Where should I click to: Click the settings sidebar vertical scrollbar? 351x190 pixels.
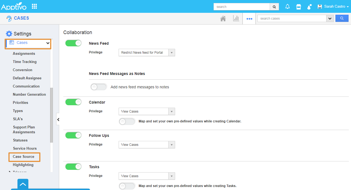52,114
